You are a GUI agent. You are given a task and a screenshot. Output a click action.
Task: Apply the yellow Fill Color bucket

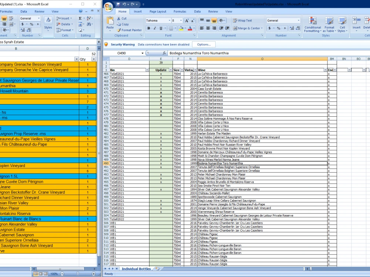point(181,28)
